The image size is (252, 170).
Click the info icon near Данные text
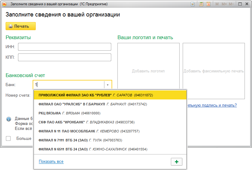[9, 119]
